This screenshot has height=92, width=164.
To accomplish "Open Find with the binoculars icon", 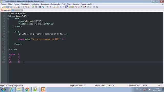I will coord(40,7).
